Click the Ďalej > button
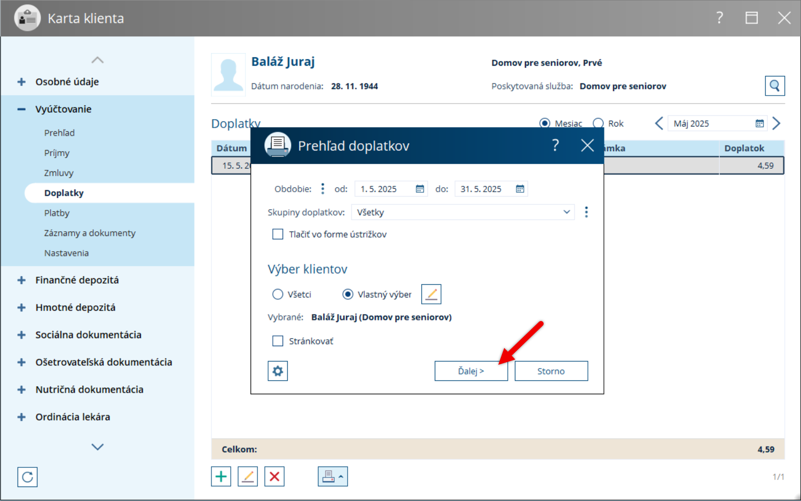Viewport: 801px width, 501px height. coord(471,371)
